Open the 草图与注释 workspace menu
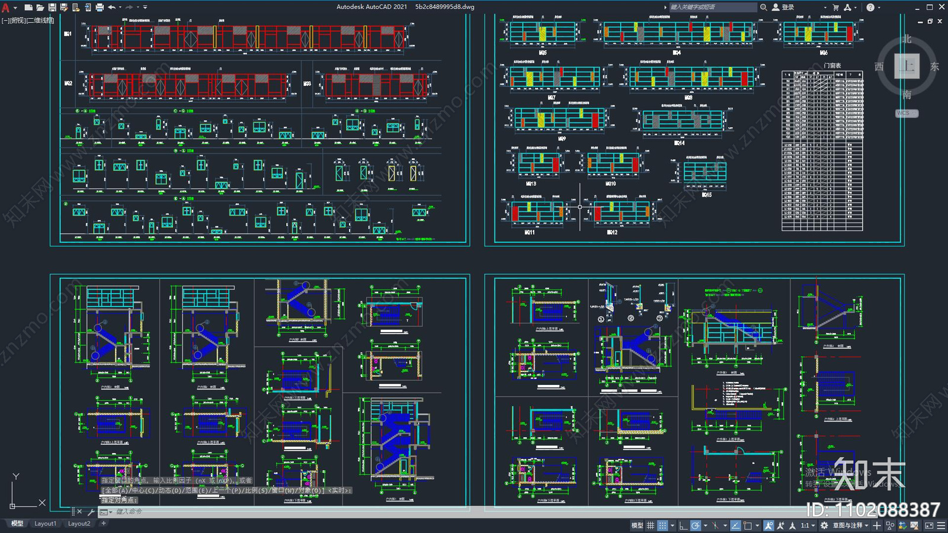This screenshot has height=533, width=948. tap(851, 525)
